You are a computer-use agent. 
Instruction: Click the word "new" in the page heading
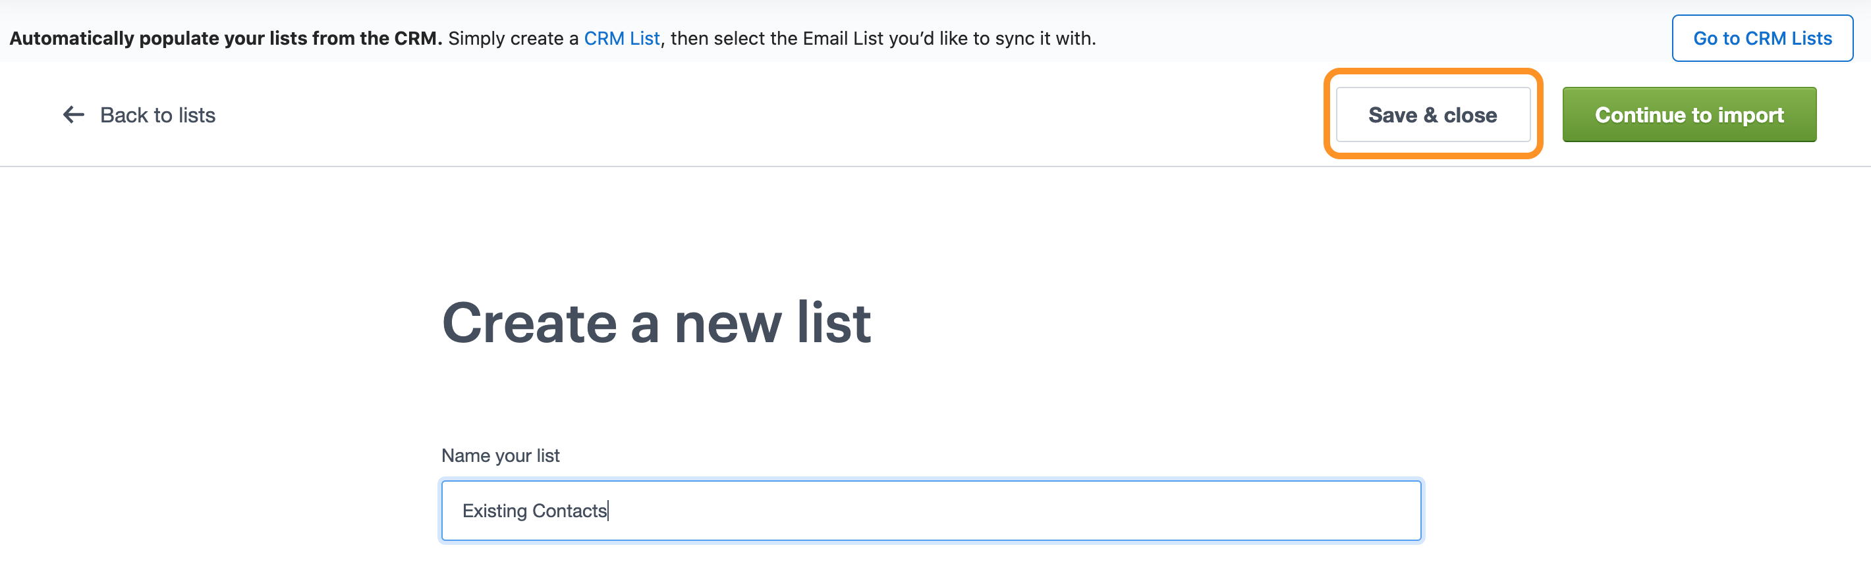pos(728,322)
